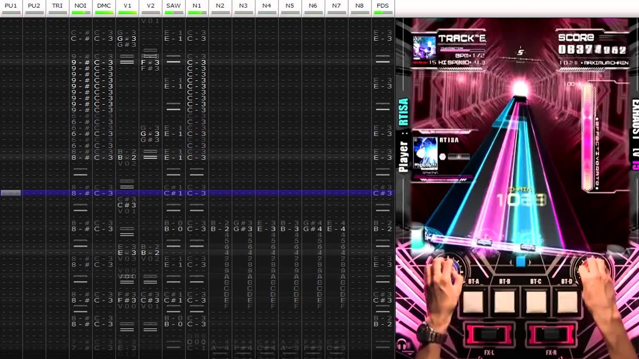Screen dimensions: 639x359
Task: Click the pink effective rate gauge
Action: 588,137
